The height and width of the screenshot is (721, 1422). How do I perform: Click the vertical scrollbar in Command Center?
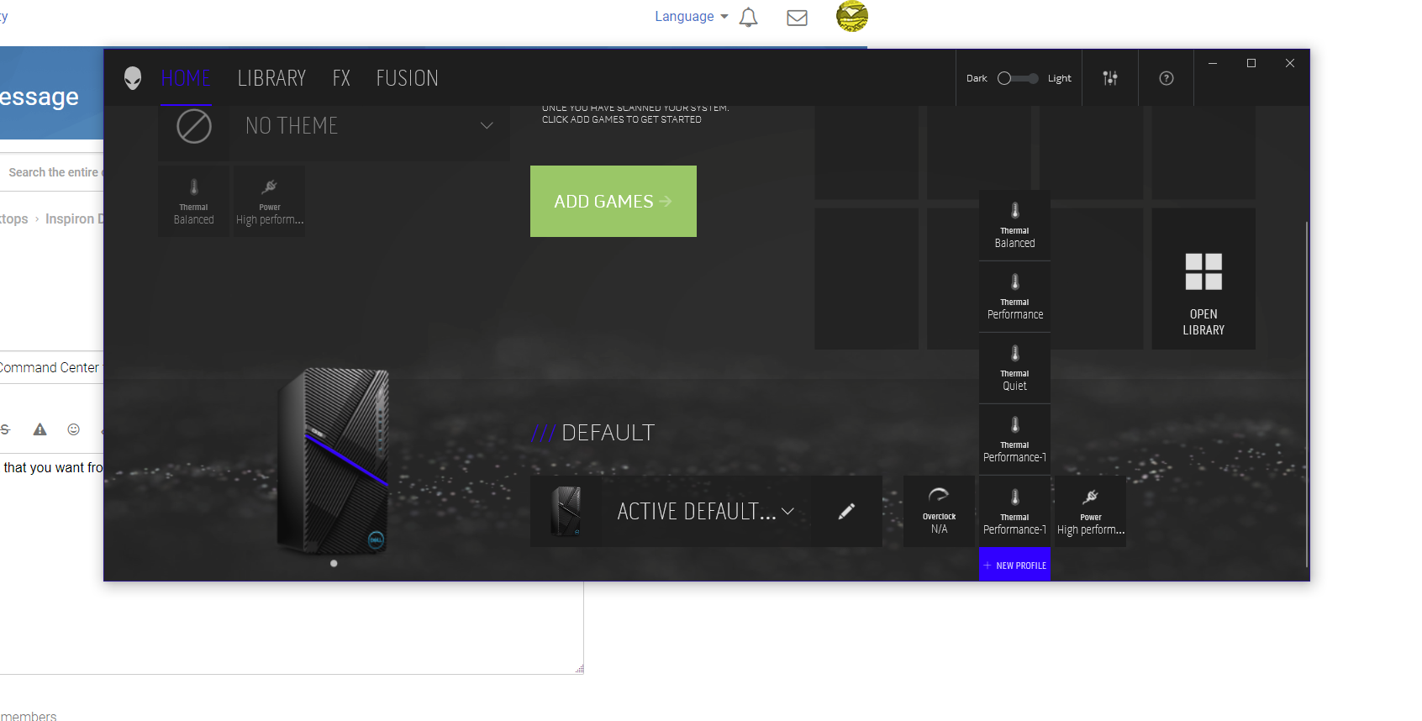[x=1307, y=395]
